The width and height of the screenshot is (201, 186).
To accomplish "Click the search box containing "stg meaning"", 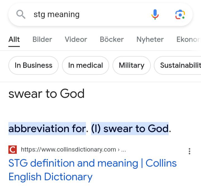I will tap(84, 14).
